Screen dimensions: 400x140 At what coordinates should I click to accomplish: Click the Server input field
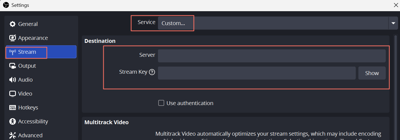coord(272,56)
